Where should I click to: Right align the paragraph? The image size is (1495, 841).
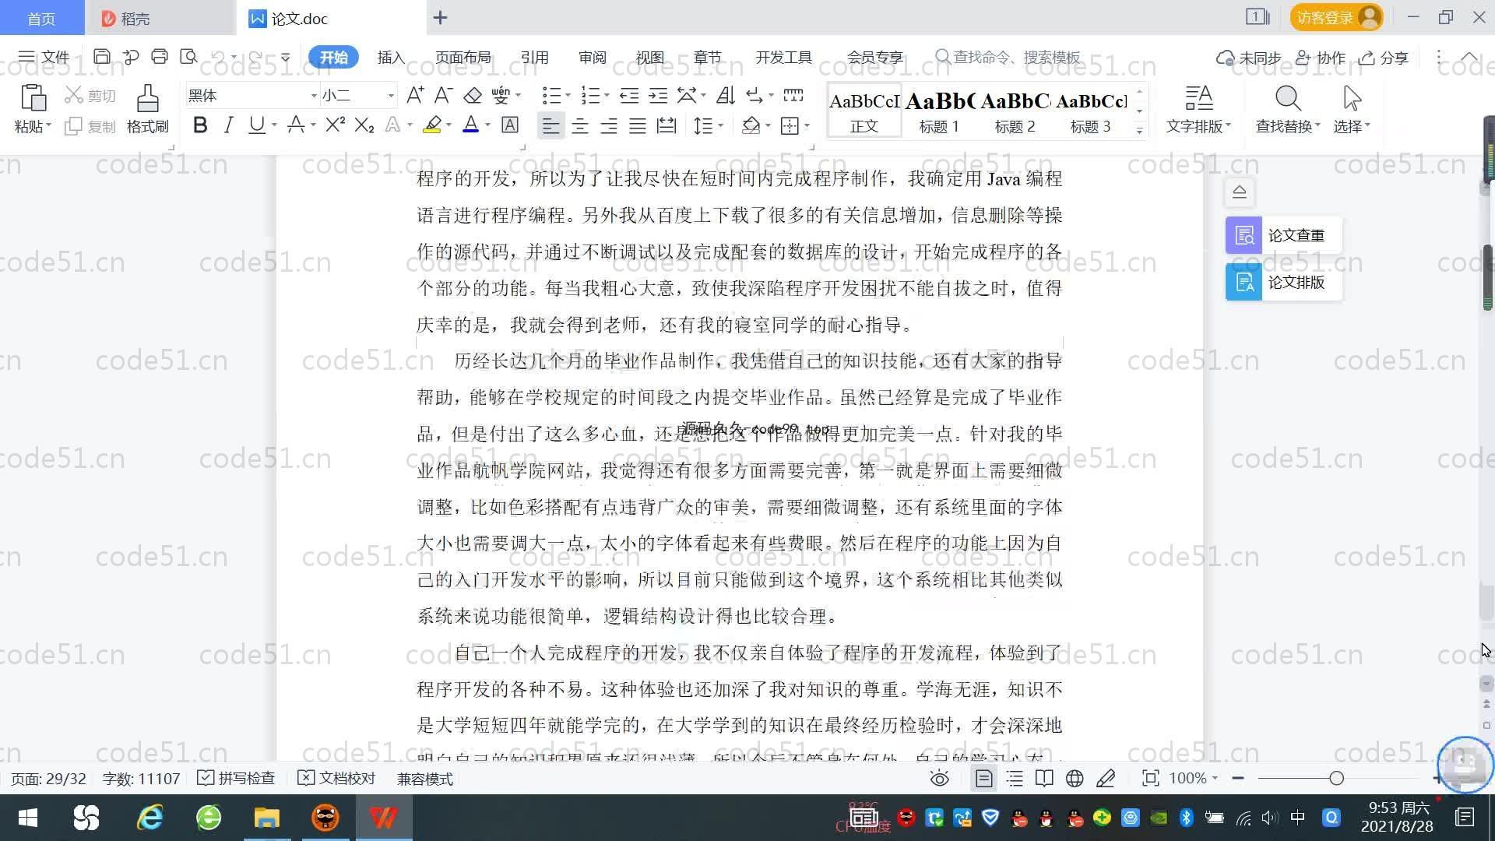pos(608,125)
